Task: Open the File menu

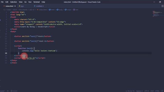Action: [x=2, y=2]
